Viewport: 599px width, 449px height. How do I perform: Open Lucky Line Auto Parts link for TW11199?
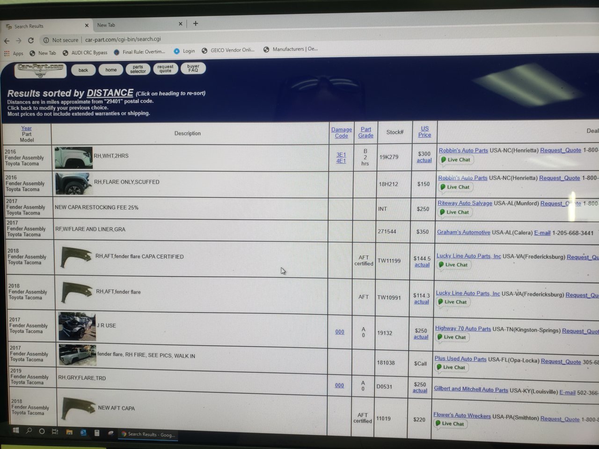pos(468,256)
